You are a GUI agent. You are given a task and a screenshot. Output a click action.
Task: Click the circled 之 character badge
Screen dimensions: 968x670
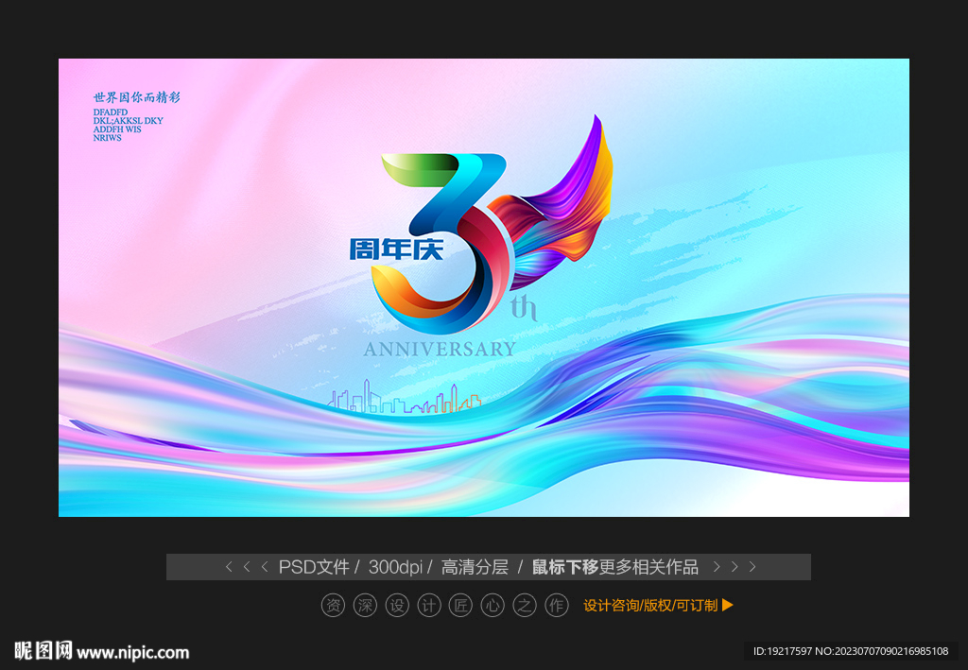(525, 605)
